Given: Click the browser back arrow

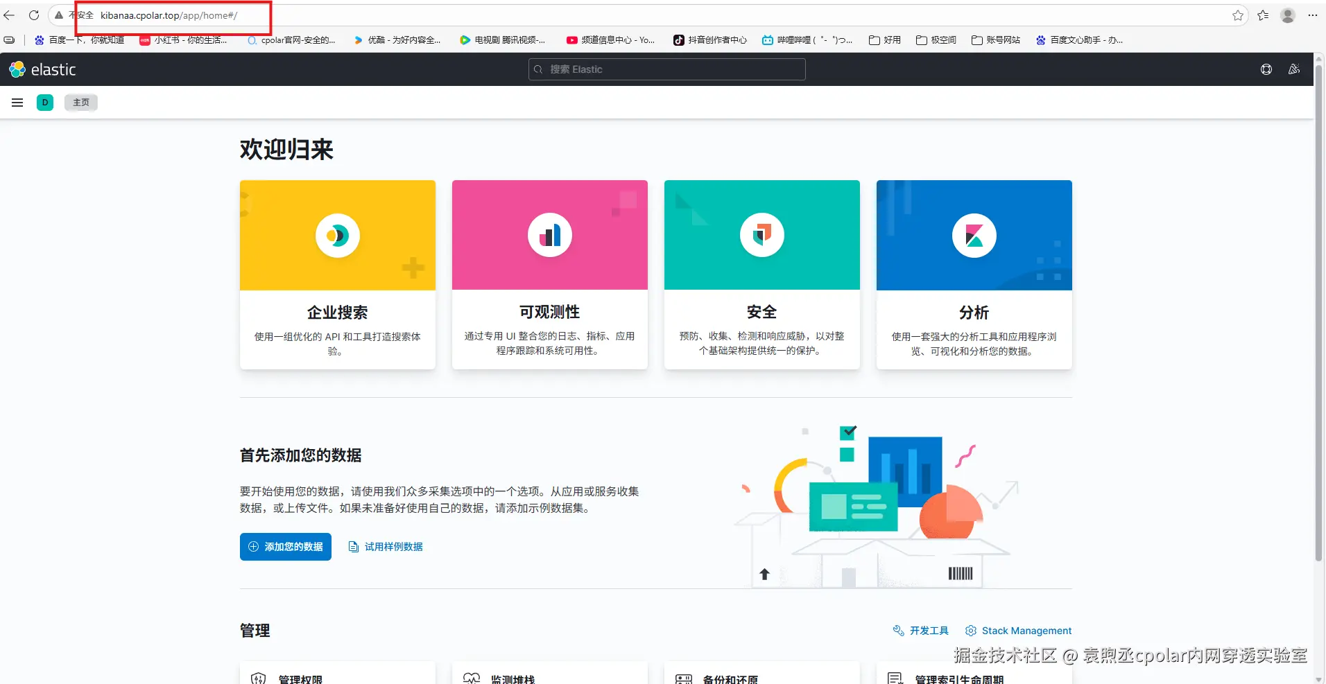Looking at the screenshot, I should click(x=9, y=15).
